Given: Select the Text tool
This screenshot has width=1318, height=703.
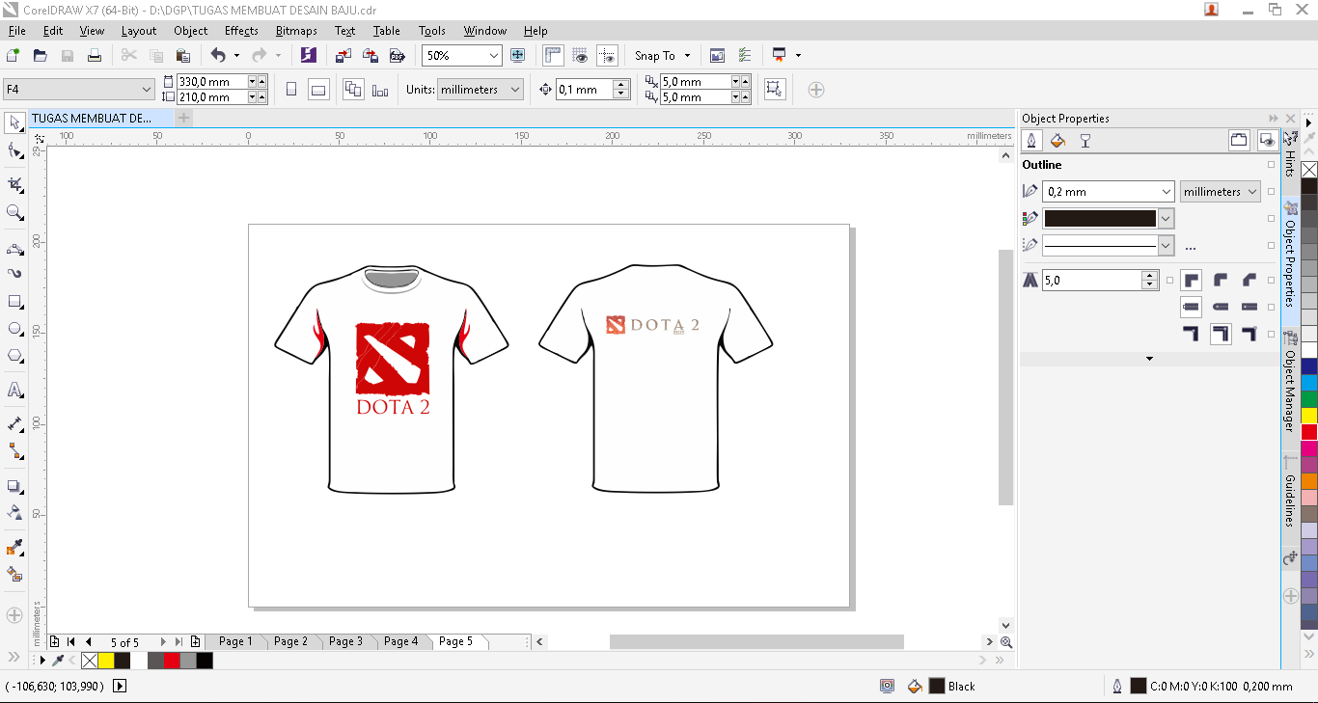Looking at the screenshot, I should (x=14, y=390).
